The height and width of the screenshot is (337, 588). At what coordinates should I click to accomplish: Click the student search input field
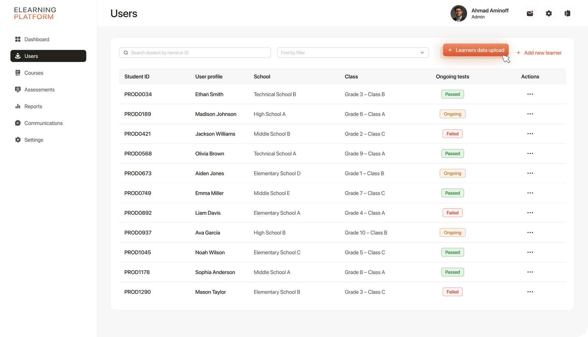[x=198, y=53]
